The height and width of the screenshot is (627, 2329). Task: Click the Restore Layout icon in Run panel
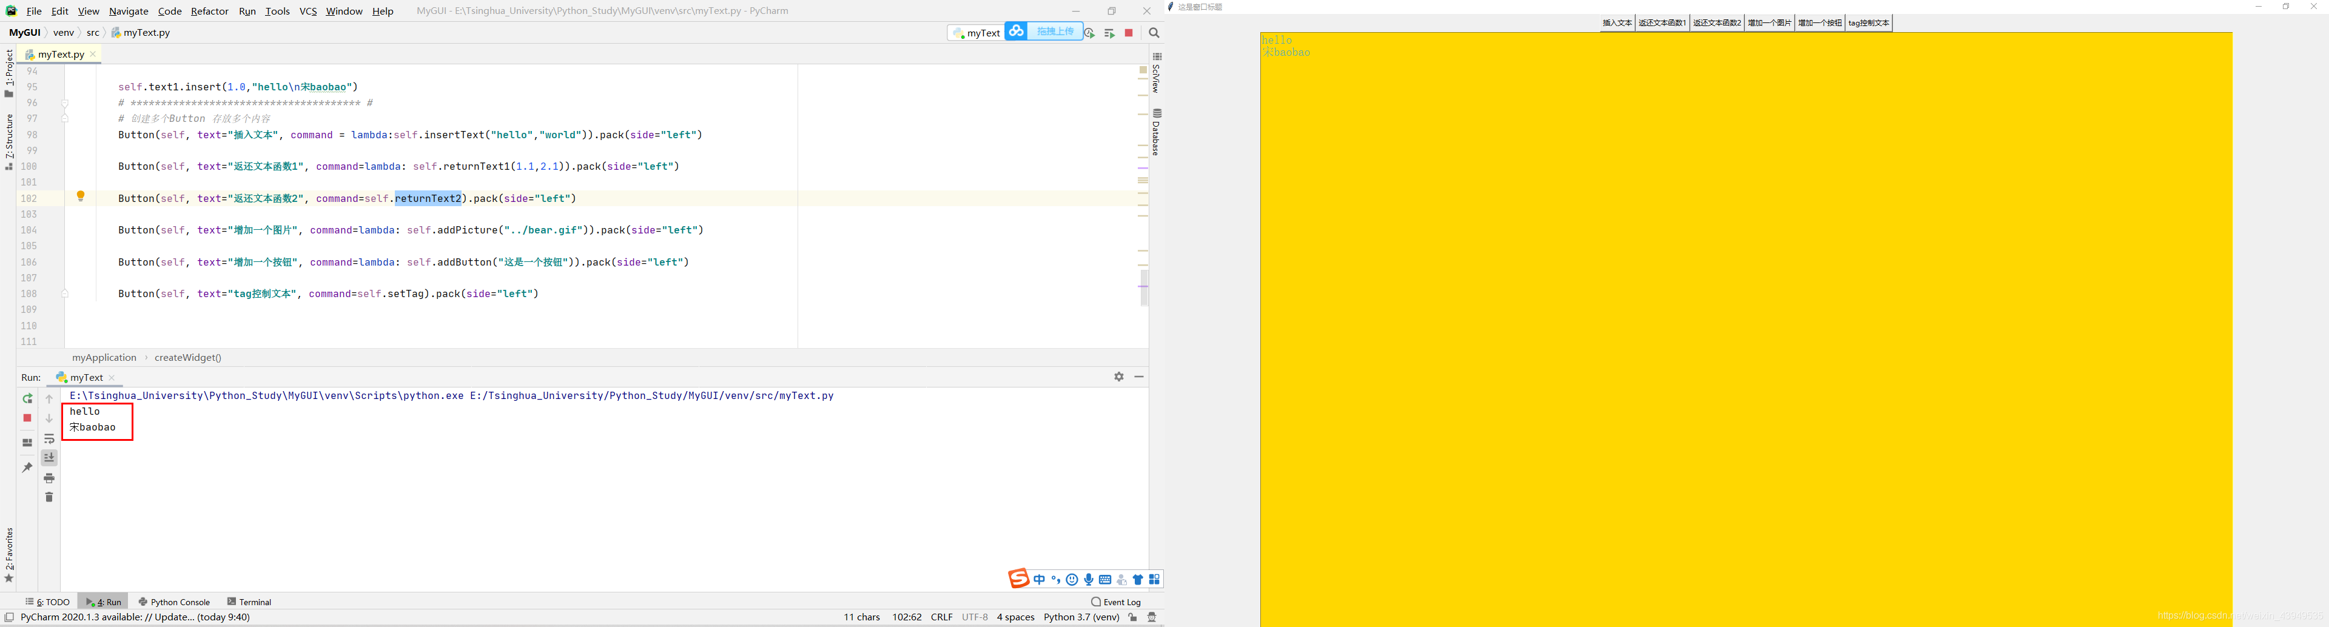pyautogui.click(x=27, y=443)
